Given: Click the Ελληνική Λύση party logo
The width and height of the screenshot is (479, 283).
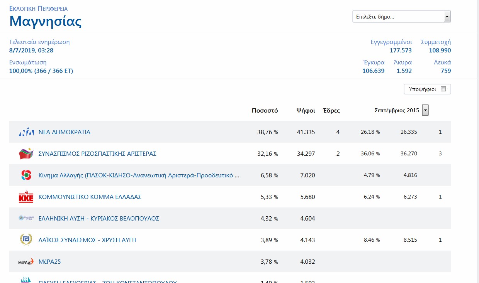Looking at the screenshot, I should 26,218.
